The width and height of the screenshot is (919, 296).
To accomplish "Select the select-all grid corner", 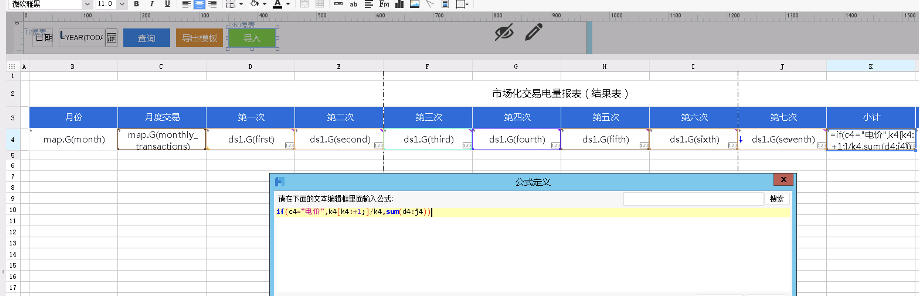I will tap(12, 66).
